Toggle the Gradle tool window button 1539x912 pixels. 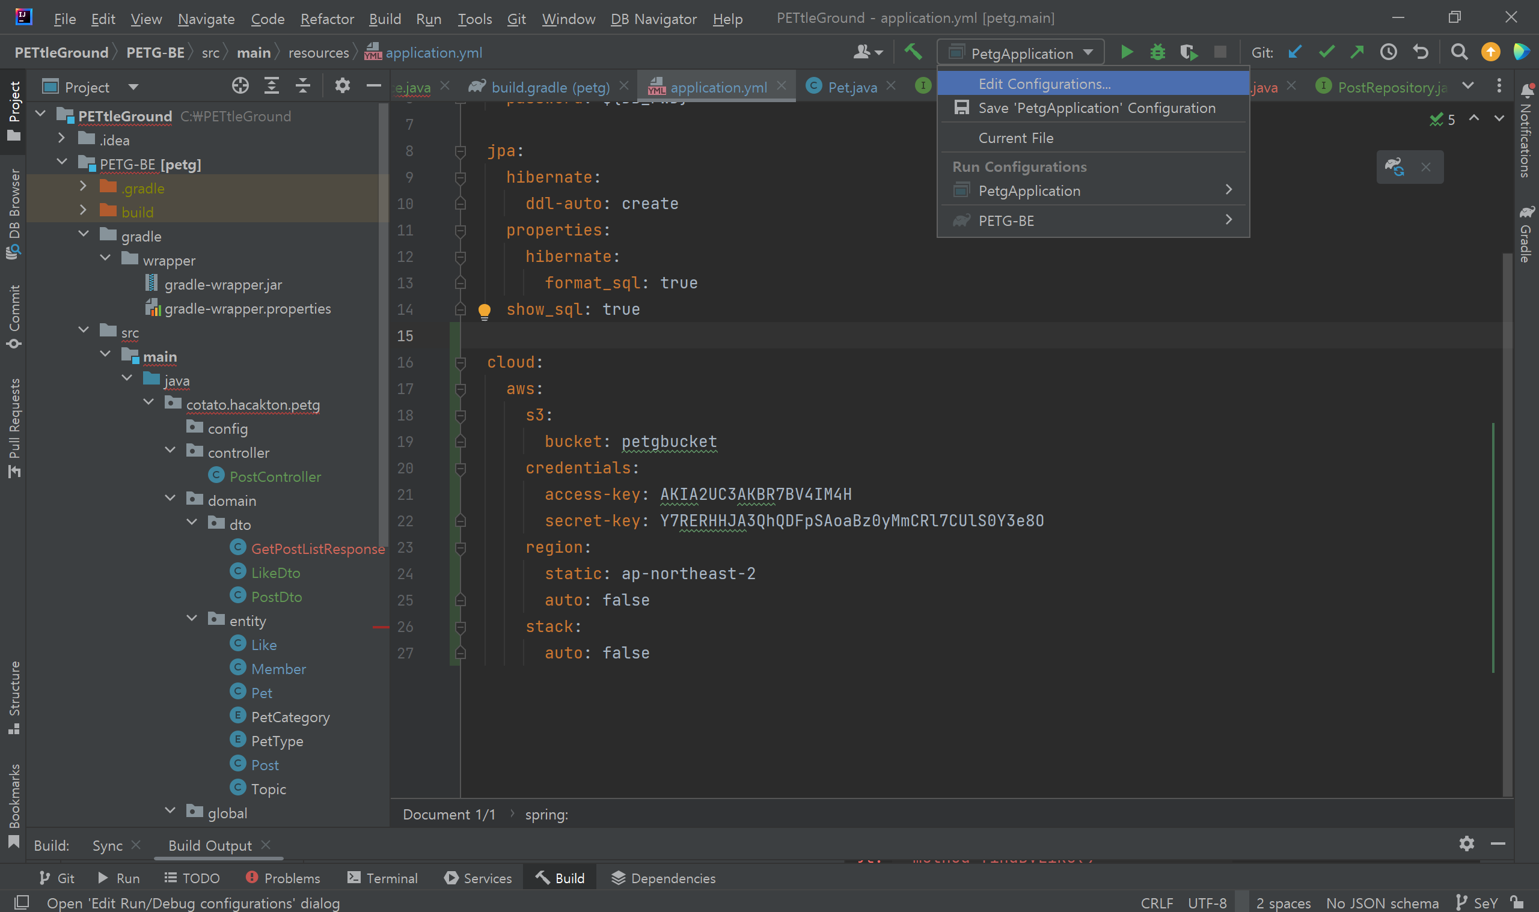pyautogui.click(x=1526, y=234)
